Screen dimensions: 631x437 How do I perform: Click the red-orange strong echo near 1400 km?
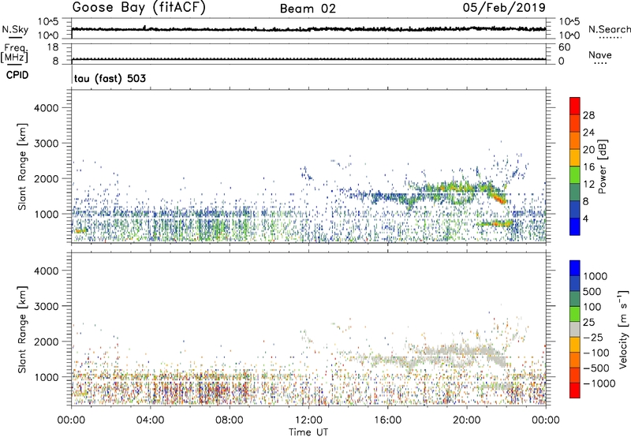[499, 197]
